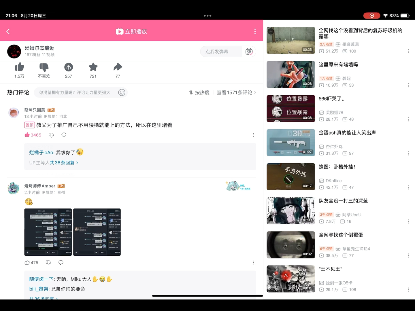Favorite the video with the 721 star
This screenshot has width=415, height=311.
pos(93,67)
